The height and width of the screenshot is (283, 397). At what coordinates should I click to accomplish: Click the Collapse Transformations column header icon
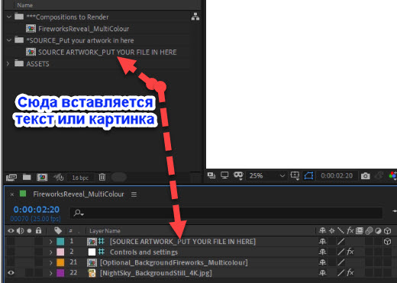(x=331, y=230)
